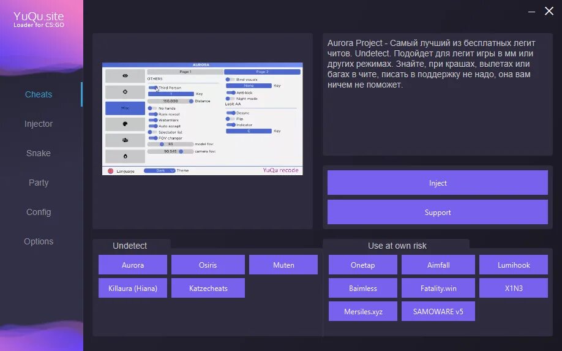Select the Lumihook cheat
Image resolution: width=562 pixels, height=351 pixels.
pyautogui.click(x=514, y=265)
